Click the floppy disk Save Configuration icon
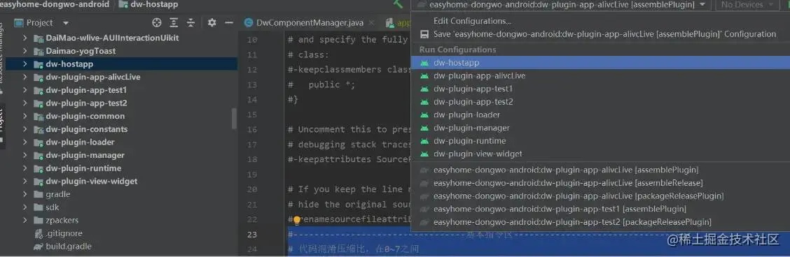Screen dimensions: 790x257 pos(424,34)
